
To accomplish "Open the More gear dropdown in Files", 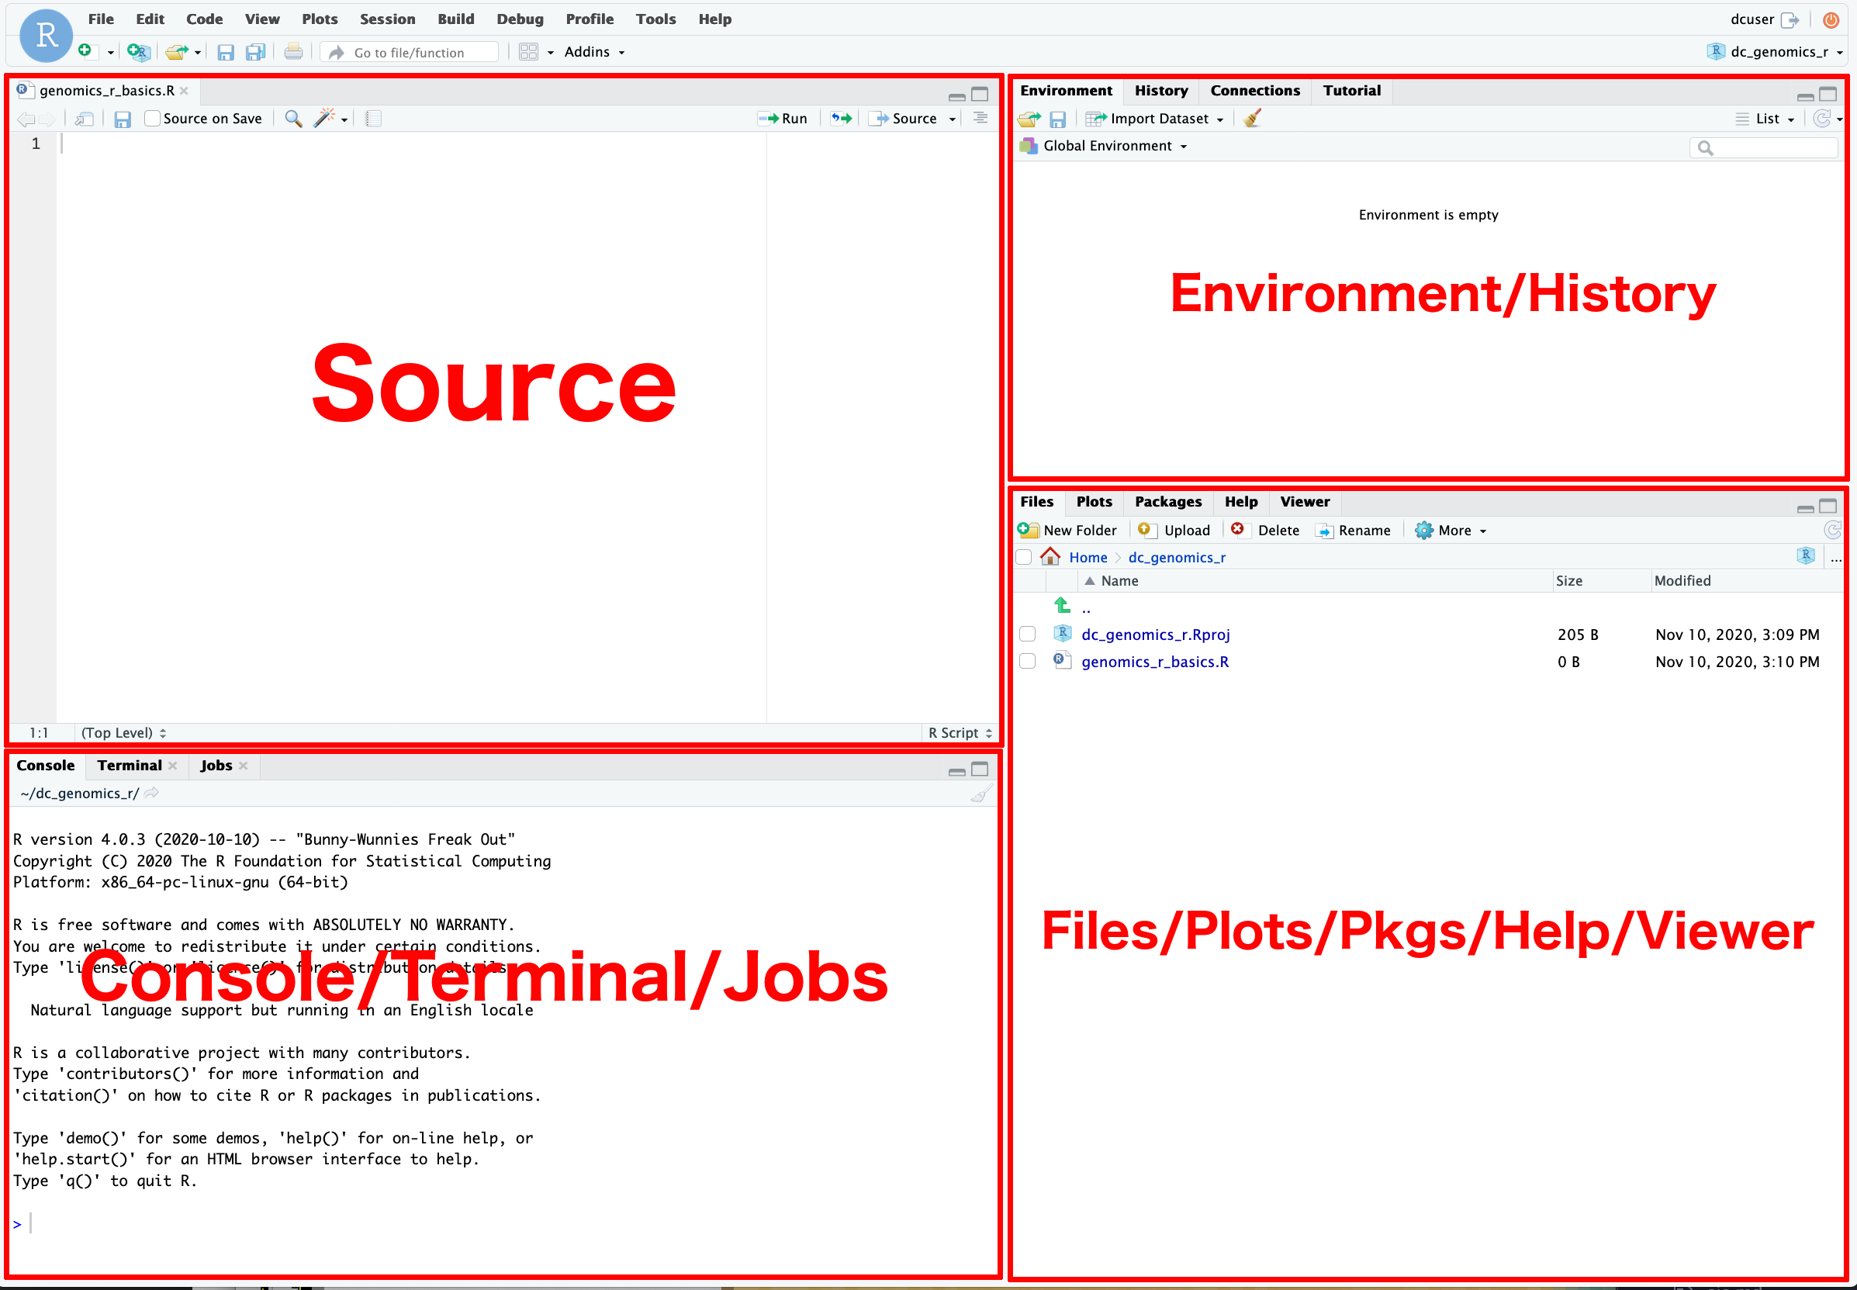I will pos(1452,531).
